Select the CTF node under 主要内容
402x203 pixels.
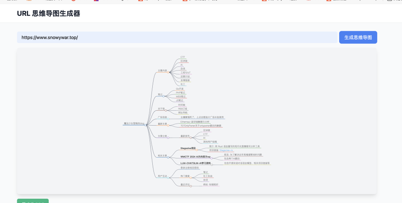pos(183,57)
